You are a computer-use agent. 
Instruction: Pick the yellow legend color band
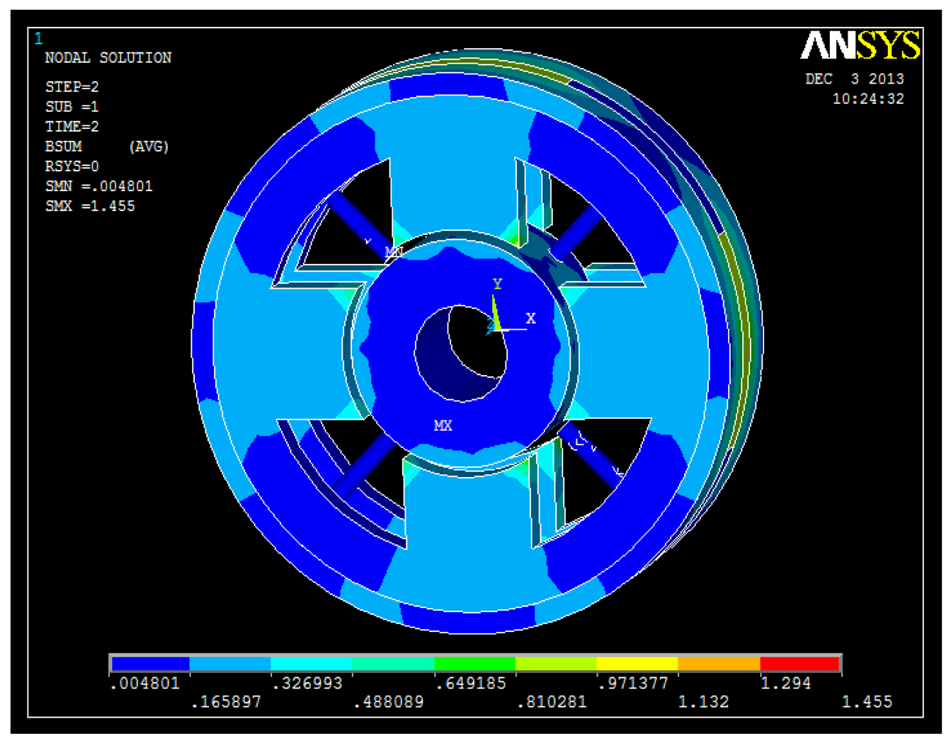tap(637, 664)
